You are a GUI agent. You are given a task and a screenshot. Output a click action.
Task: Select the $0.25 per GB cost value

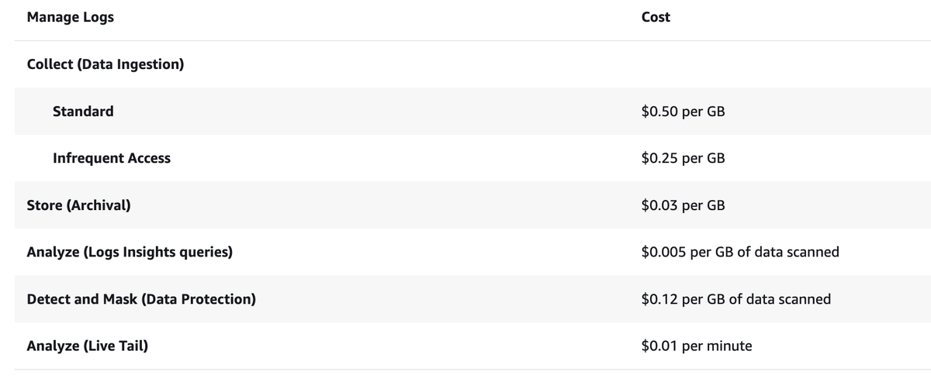[x=683, y=158]
